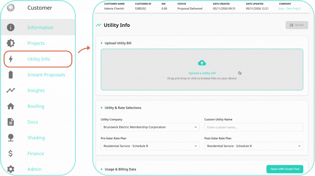Image resolution: width=315 pixels, height=176 pixels.
Task: Click the Solo - Dev Only 2 company link
Action: (x=289, y=9)
